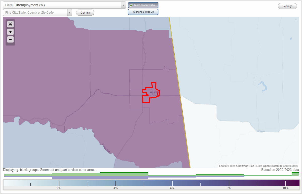This screenshot has height=194, width=302.
Task: Zoom in using the plus icon
Action: coord(10,32)
